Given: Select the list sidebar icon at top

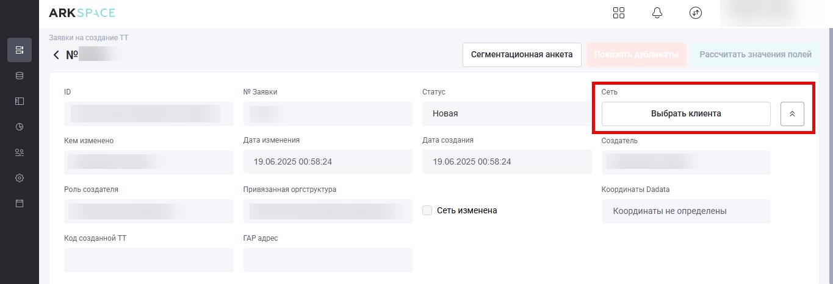Looking at the screenshot, I should (20, 50).
